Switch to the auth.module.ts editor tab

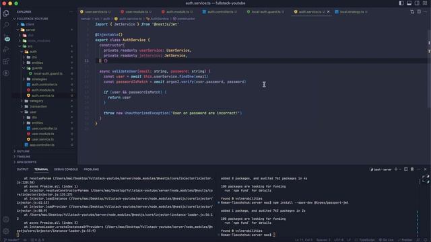(177, 12)
